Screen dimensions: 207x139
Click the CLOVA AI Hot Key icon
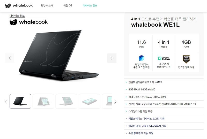(x=164, y=58)
